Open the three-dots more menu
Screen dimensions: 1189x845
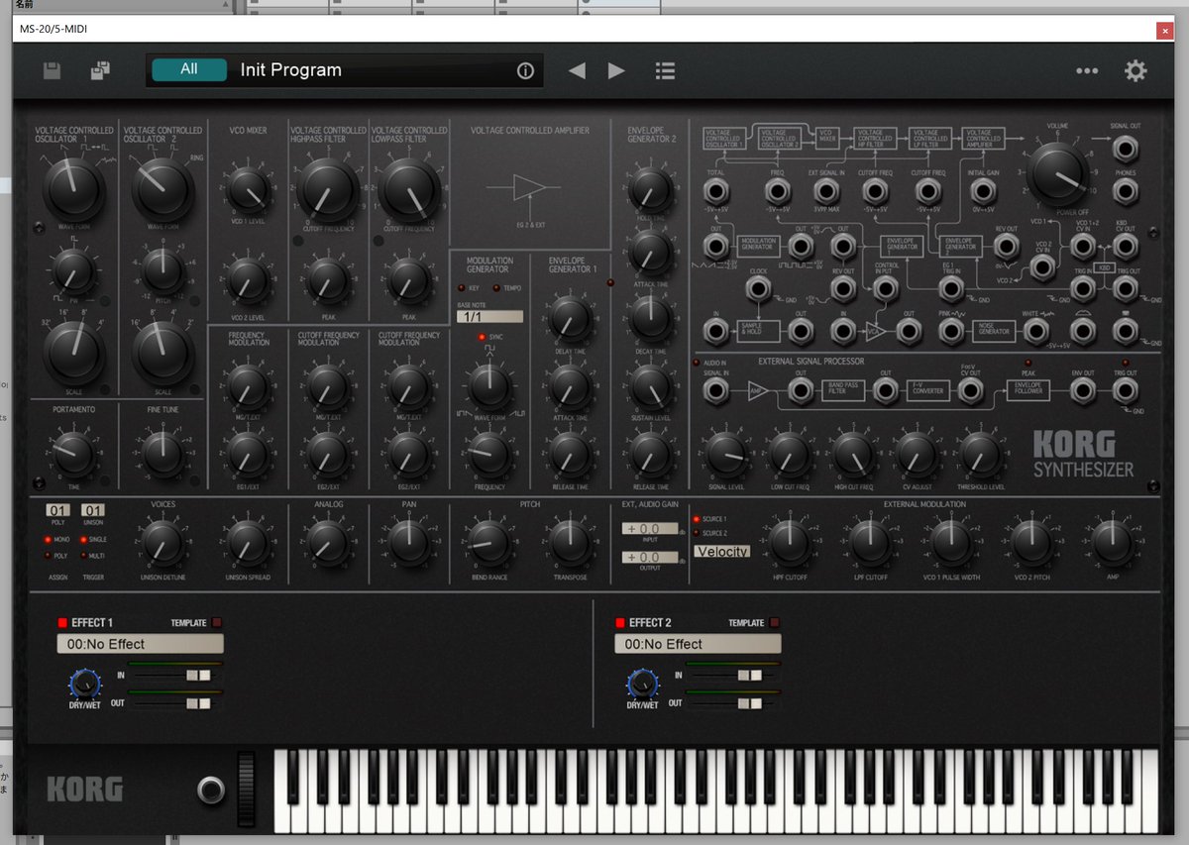point(1087,70)
